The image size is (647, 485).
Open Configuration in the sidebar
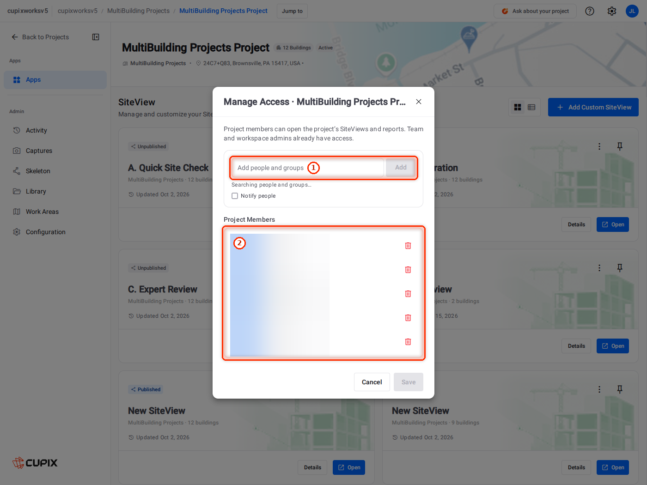(x=55, y=232)
